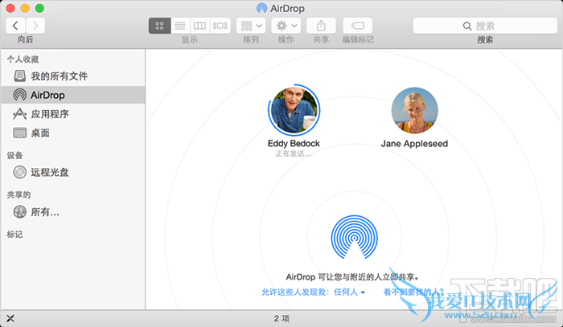Click the 远程光盘 disc icon
Screen dimensions: 563x327
pos(20,172)
